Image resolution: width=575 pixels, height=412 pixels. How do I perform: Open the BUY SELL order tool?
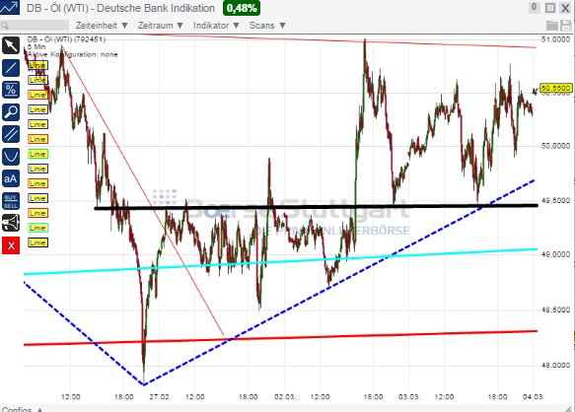coord(11,201)
